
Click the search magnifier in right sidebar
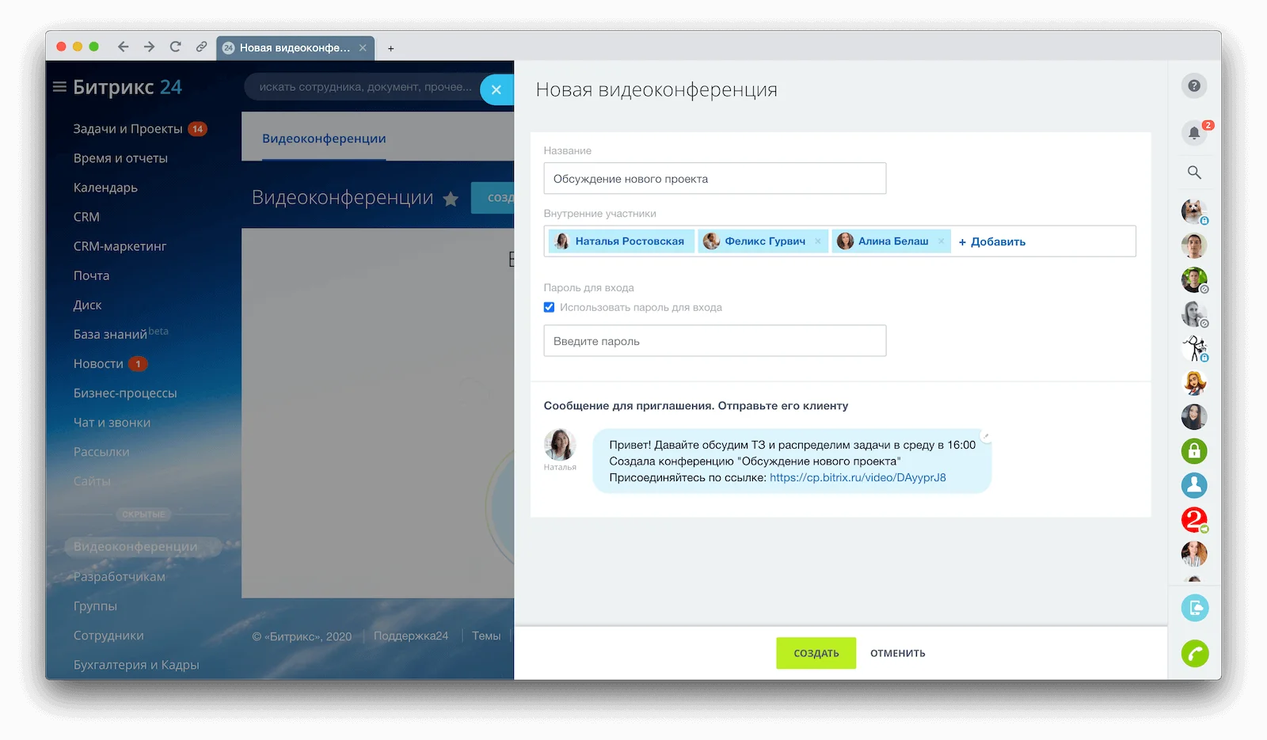tap(1194, 173)
